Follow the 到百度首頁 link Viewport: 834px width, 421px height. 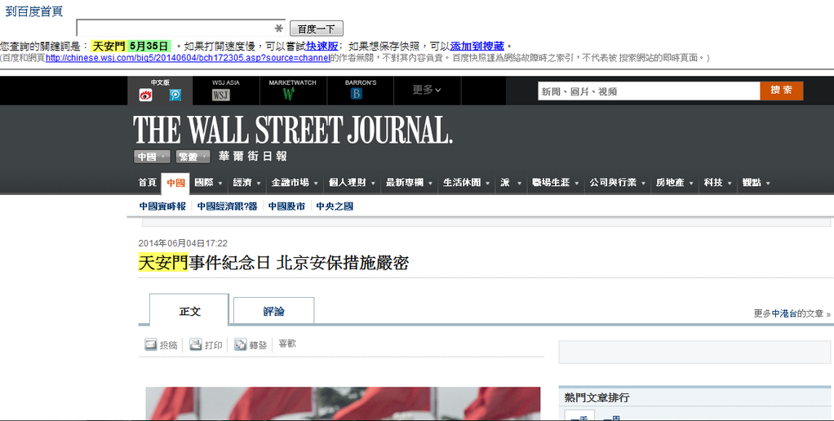click(34, 11)
